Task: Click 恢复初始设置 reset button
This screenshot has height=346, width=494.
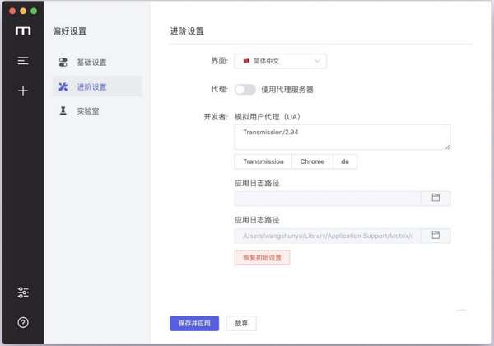Action: point(262,258)
